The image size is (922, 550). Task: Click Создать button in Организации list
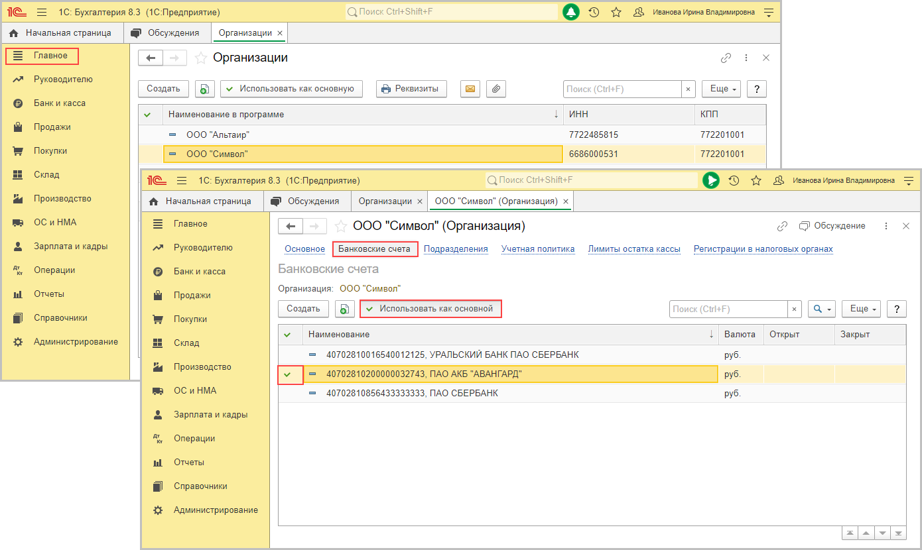click(x=163, y=89)
